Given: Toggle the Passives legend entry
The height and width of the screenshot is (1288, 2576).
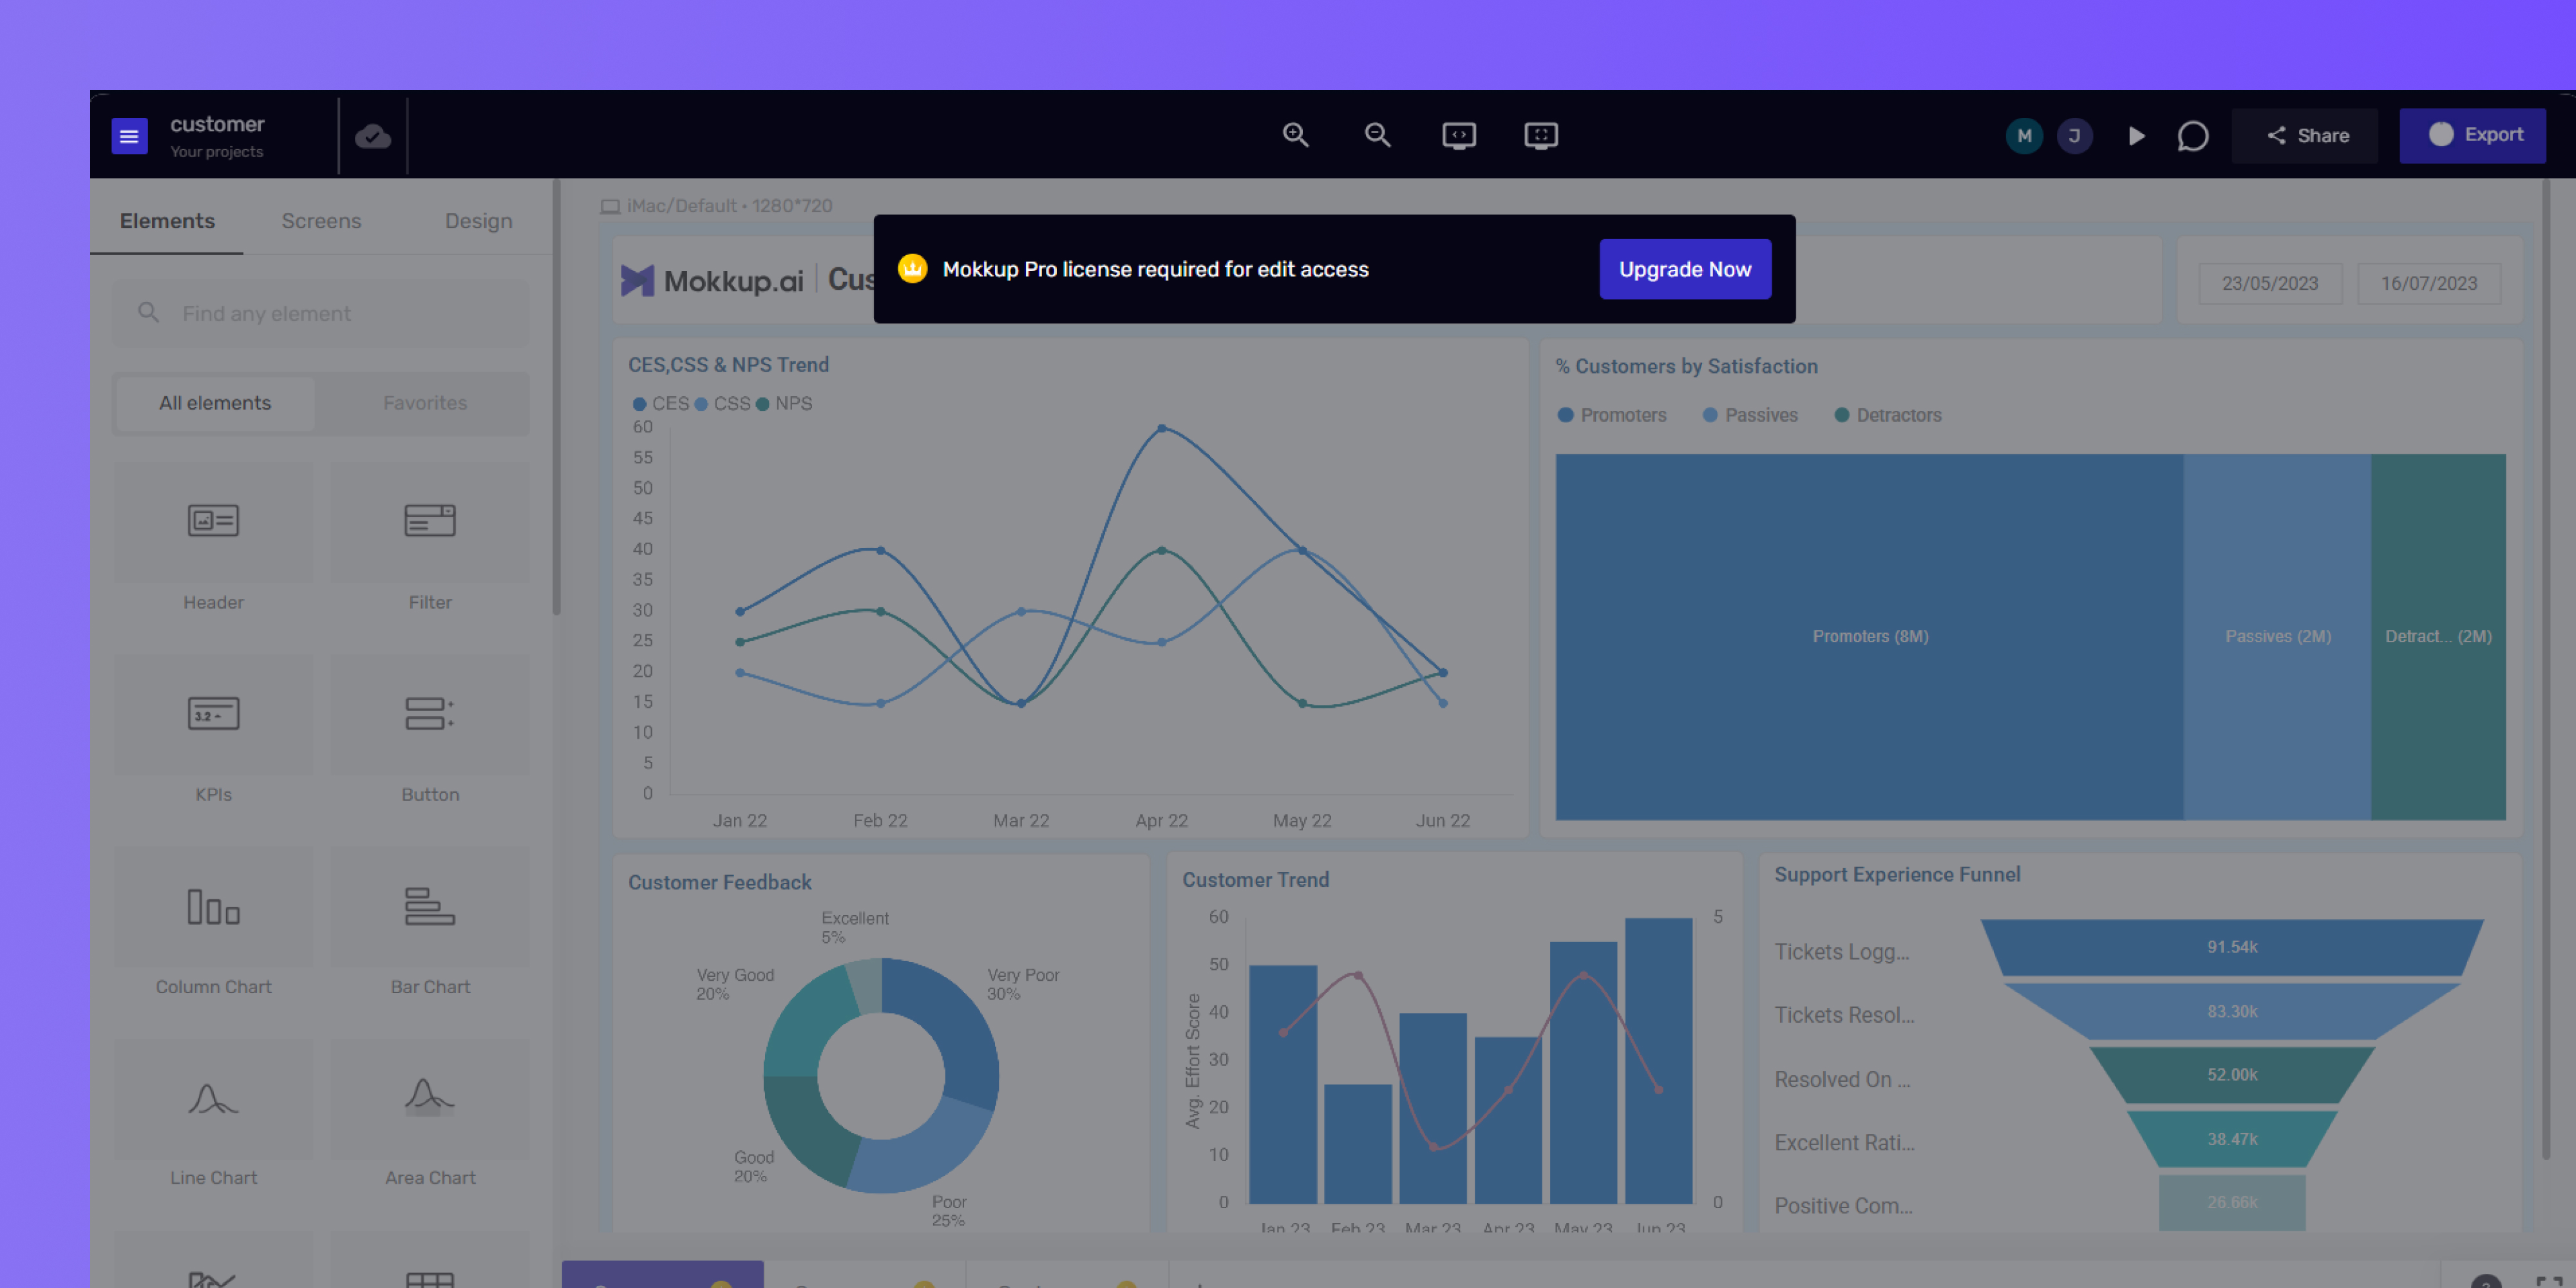Looking at the screenshot, I should coord(1750,415).
